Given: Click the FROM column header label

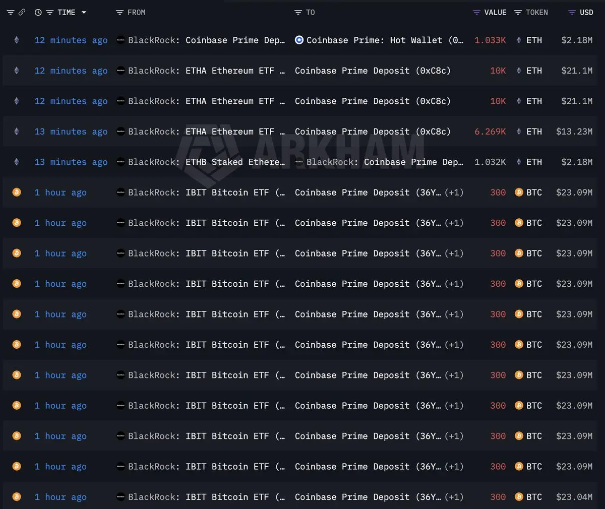Looking at the screenshot, I should (x=136, y=13).
